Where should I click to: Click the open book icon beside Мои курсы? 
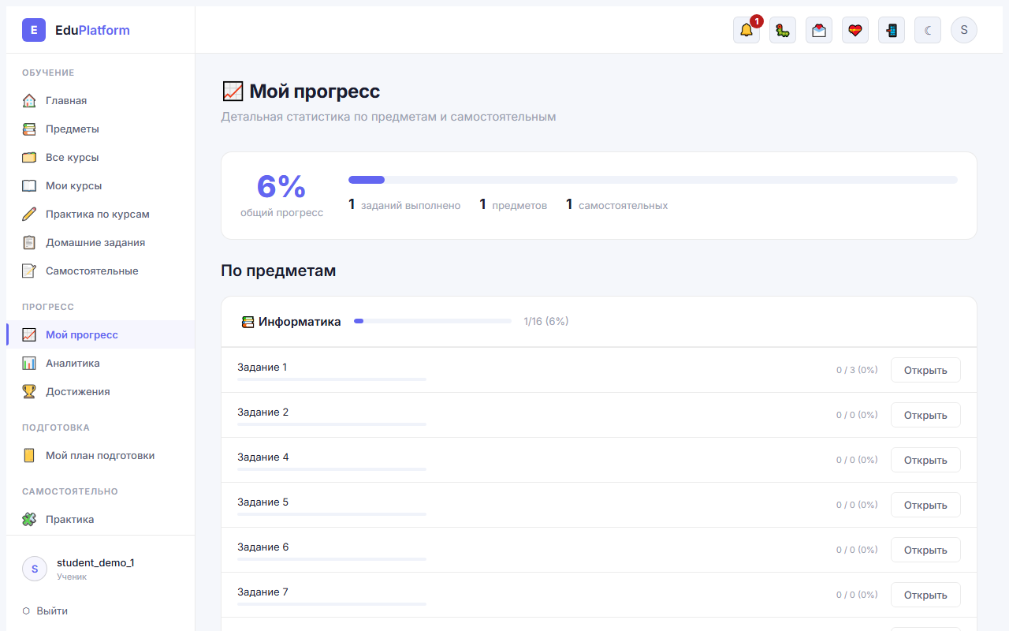29,185
